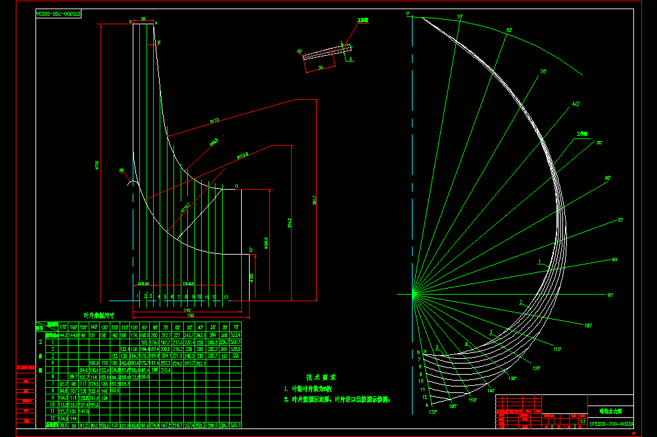Select table cell 135 in row 11
657x437 pixels.
[73, 411]
